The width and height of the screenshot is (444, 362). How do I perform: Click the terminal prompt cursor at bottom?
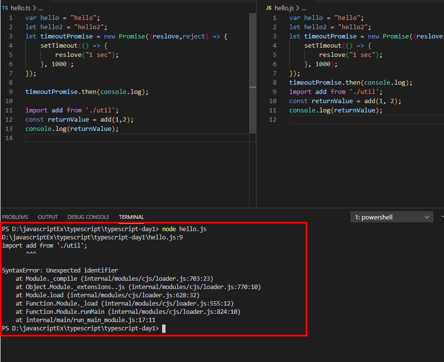(x=164, y=328)
